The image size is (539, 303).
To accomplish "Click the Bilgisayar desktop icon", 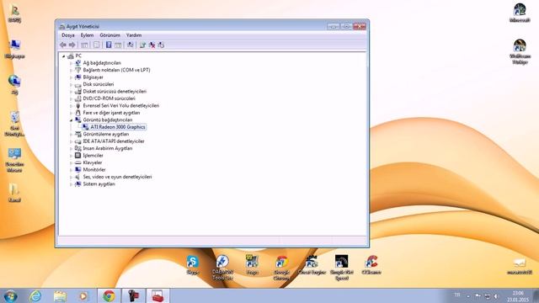I will 15,49.
